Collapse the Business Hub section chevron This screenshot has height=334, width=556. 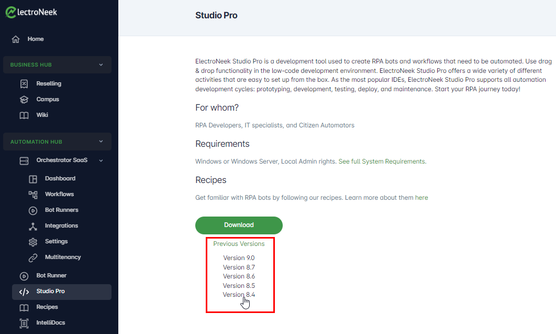pos(101,64)
